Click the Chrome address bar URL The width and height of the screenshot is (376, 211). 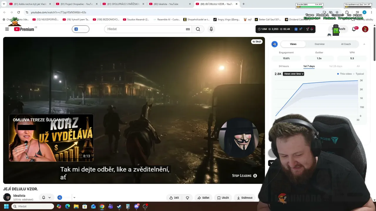[x=58, y=12]
